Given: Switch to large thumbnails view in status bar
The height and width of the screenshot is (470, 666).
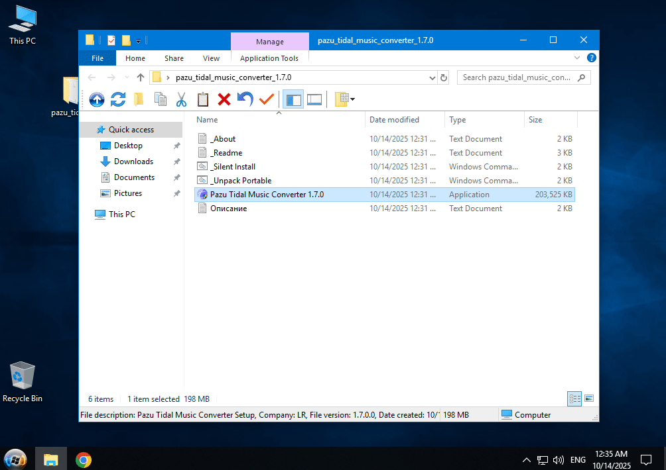Looking at the screenshot, I should click(x=588, y=399).
